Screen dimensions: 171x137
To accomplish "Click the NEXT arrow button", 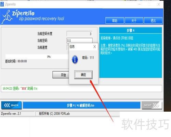I will 152,105.
